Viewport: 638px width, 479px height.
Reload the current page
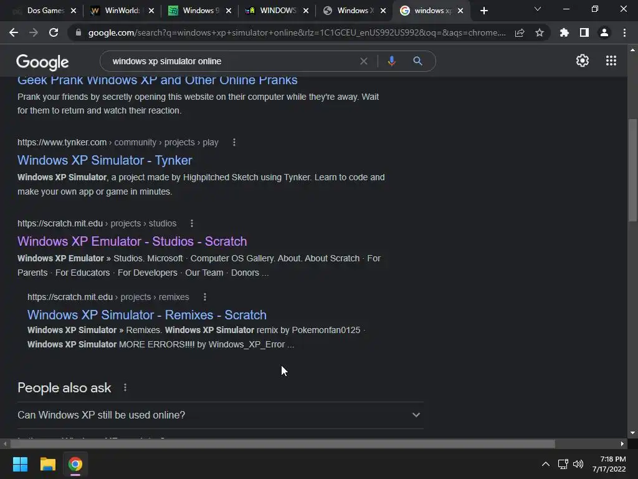pyautogui.click(x=54, y=32)
